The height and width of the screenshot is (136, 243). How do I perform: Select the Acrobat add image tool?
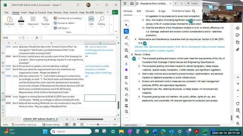[x=126, y=89]
